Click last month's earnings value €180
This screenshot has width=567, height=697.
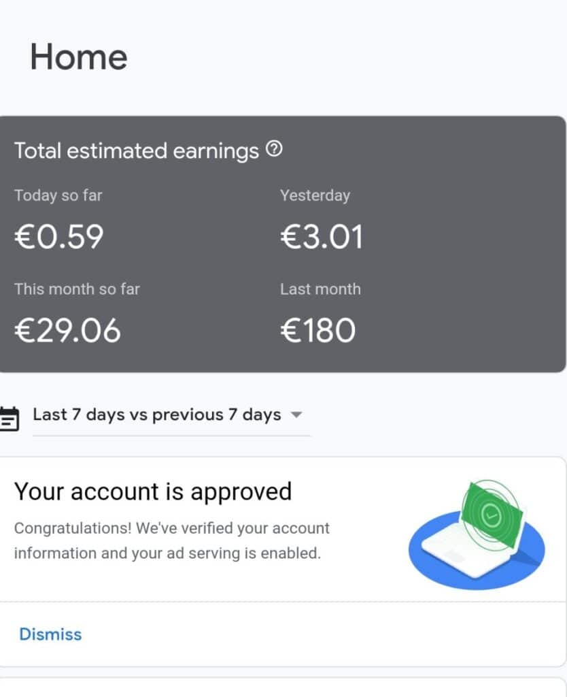click(x=317, y=331)
